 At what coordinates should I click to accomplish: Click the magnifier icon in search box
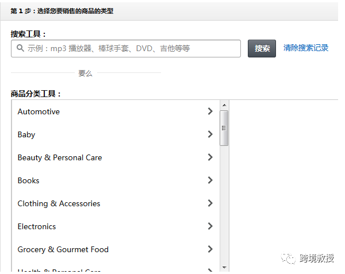coord(20,48)
